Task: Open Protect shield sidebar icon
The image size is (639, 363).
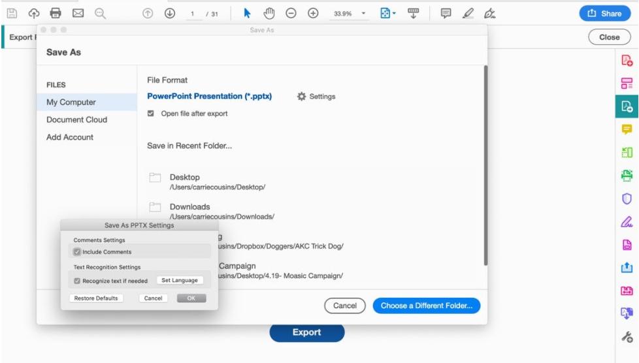Action: (x=627, y=199)
